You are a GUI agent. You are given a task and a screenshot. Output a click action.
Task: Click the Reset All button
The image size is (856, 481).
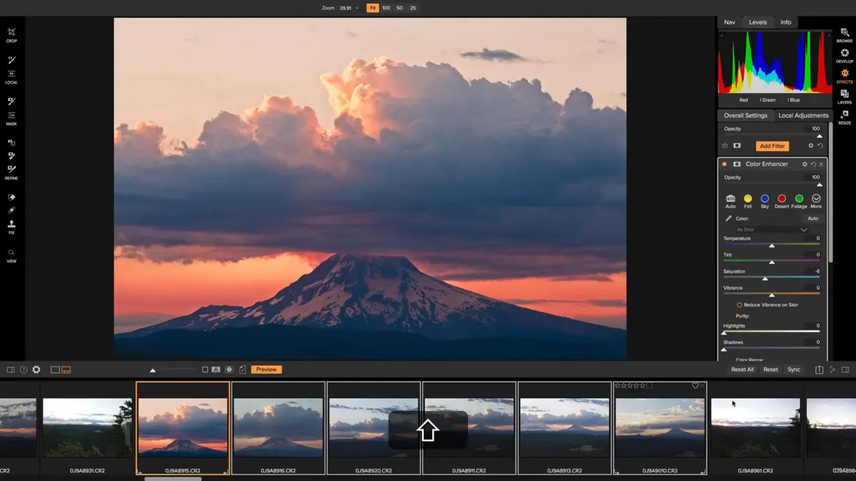[742, 369]
